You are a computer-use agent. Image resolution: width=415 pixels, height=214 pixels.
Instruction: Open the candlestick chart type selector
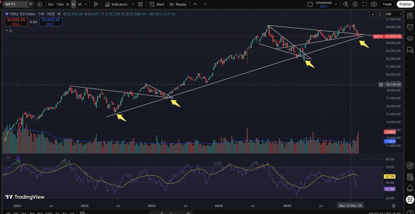[96, 4]
